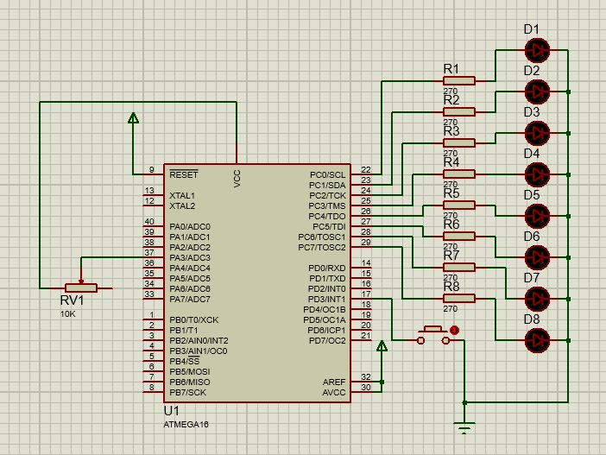Viewport: 606px width, 455px height.
Task: Pick the D4 LED symbol
Action: (x=537, y=174)
